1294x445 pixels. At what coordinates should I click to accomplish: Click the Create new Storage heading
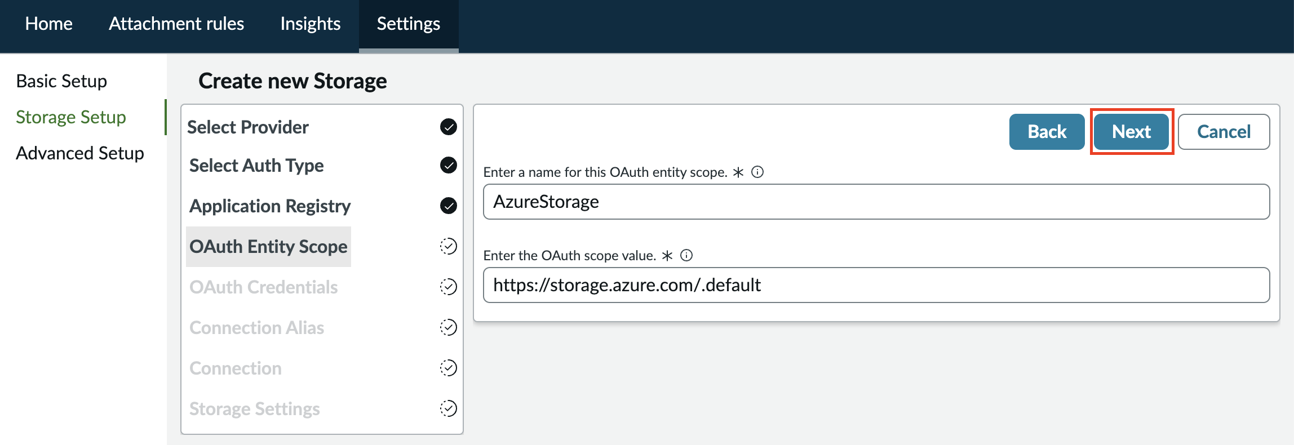click(293, 81)
